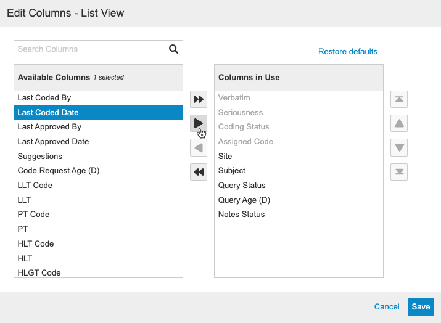The width and height of the screenshot is (441, 323).
Task: Click the move all columns right double-arrow
Action: (x=199, y=99)
